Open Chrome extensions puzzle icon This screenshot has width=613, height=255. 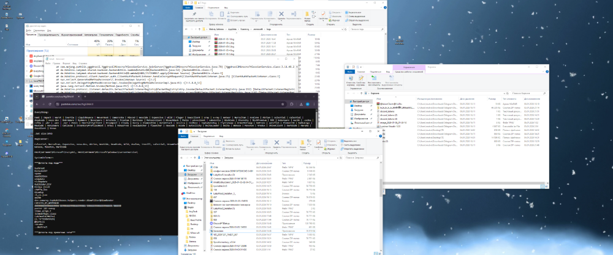pos(292,104)
